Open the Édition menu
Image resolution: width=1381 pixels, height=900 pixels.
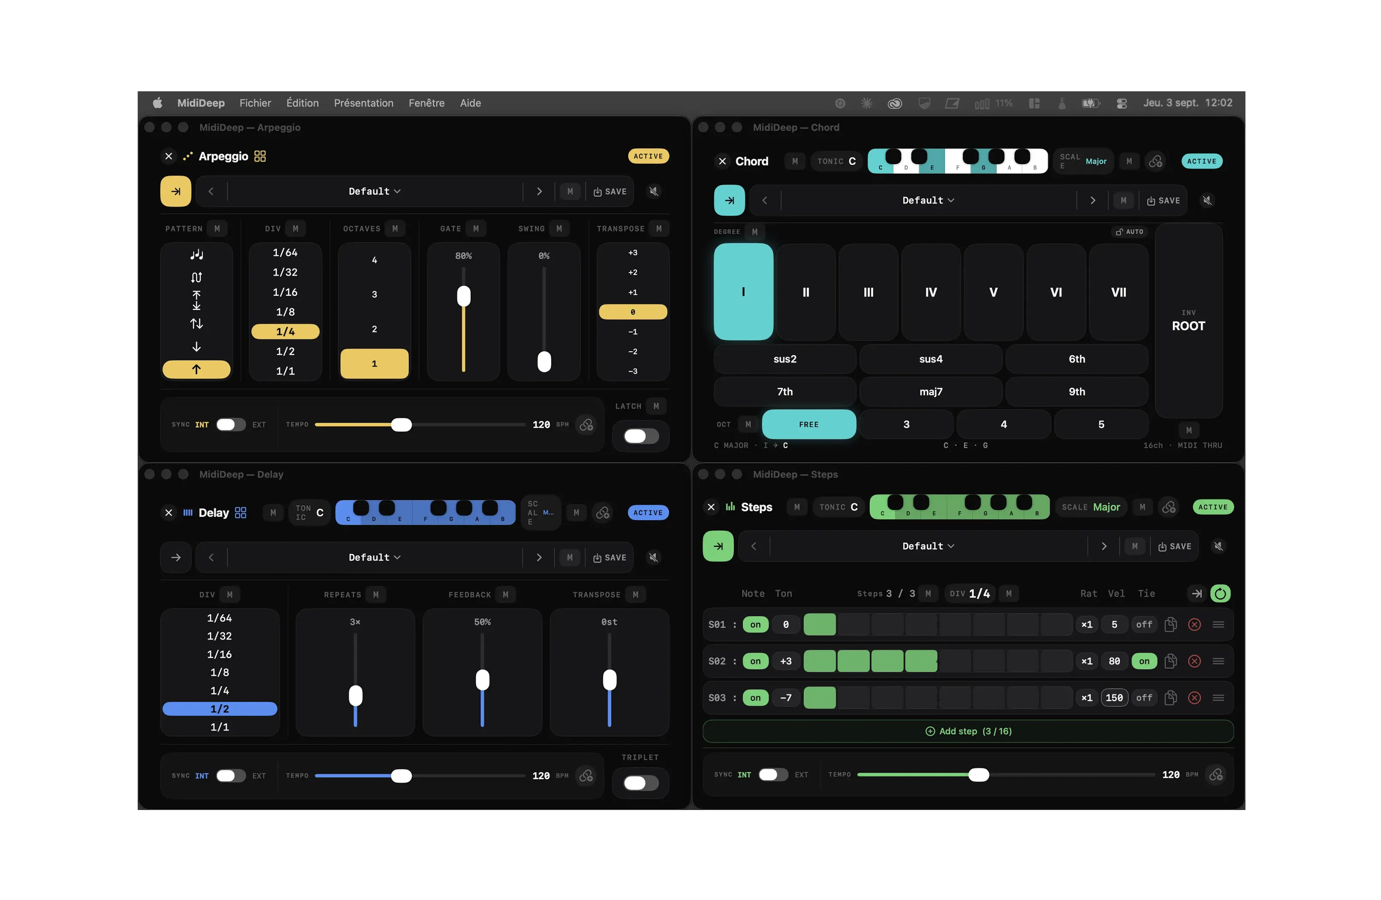[x=302, y=103]
